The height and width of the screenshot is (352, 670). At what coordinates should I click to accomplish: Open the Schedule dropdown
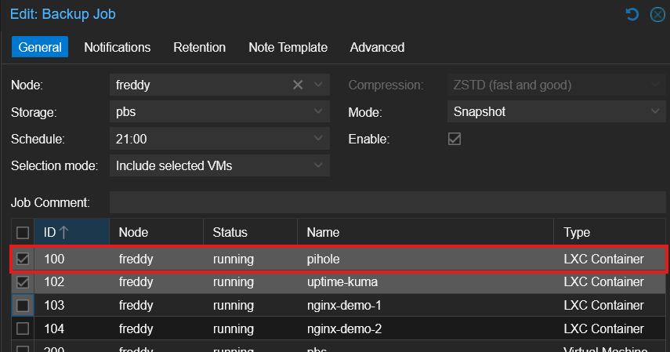point(318,139)
